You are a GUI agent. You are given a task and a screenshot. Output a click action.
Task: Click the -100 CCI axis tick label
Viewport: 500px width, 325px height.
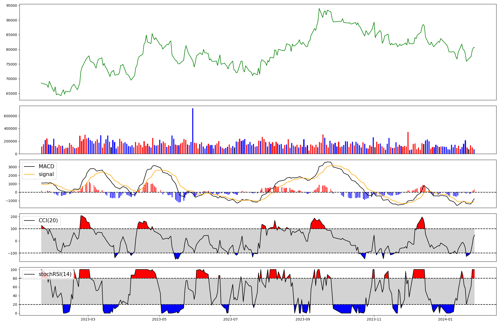coord(12,253)
